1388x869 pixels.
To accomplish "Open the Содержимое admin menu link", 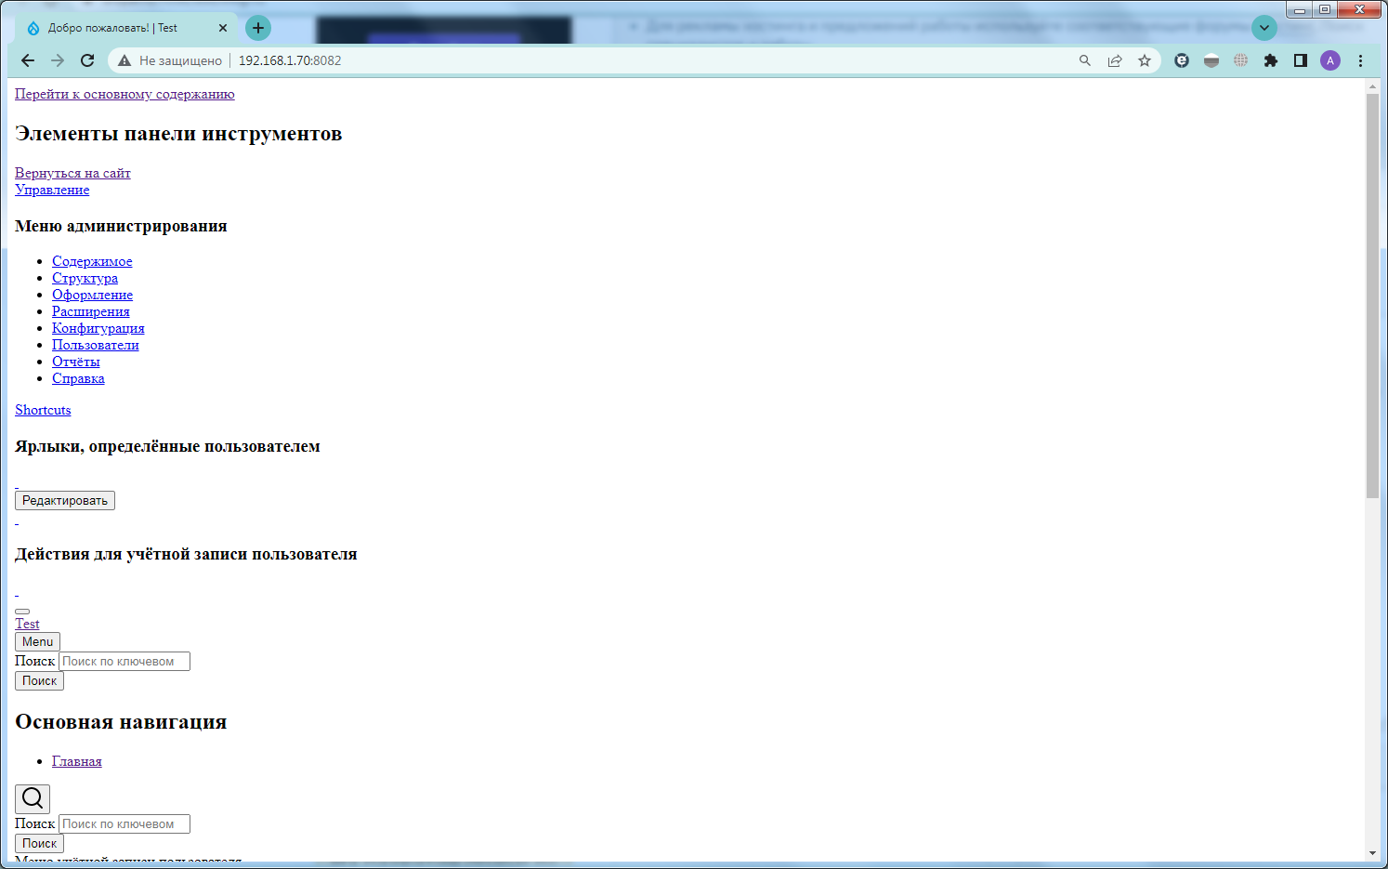I will pos(92,261).
